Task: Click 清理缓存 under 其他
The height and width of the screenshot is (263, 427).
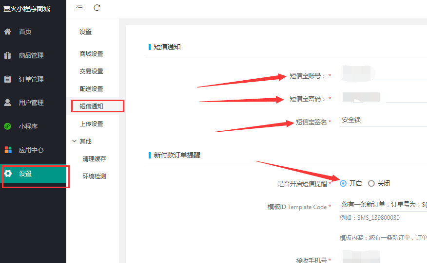Action: [94, 159]
